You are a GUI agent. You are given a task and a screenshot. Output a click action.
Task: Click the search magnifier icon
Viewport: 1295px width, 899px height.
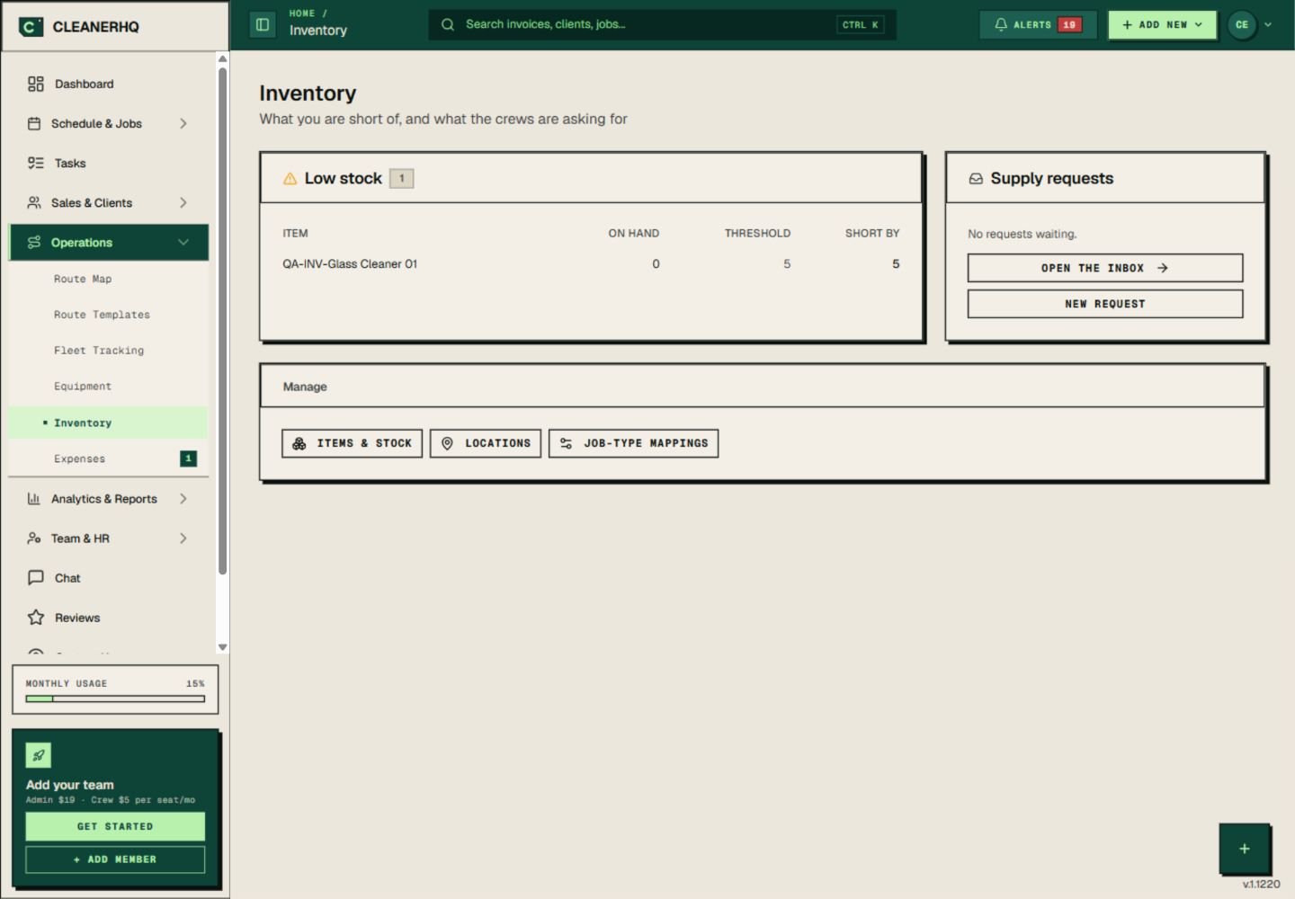448,24
